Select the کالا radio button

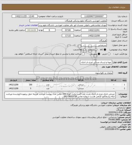click(105, 50)
